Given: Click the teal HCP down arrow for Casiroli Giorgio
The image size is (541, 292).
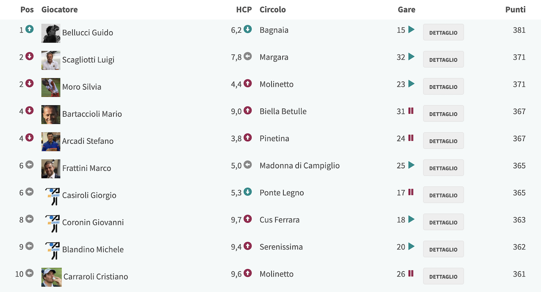Looking at the screenshot, I should tap(248, 191).
